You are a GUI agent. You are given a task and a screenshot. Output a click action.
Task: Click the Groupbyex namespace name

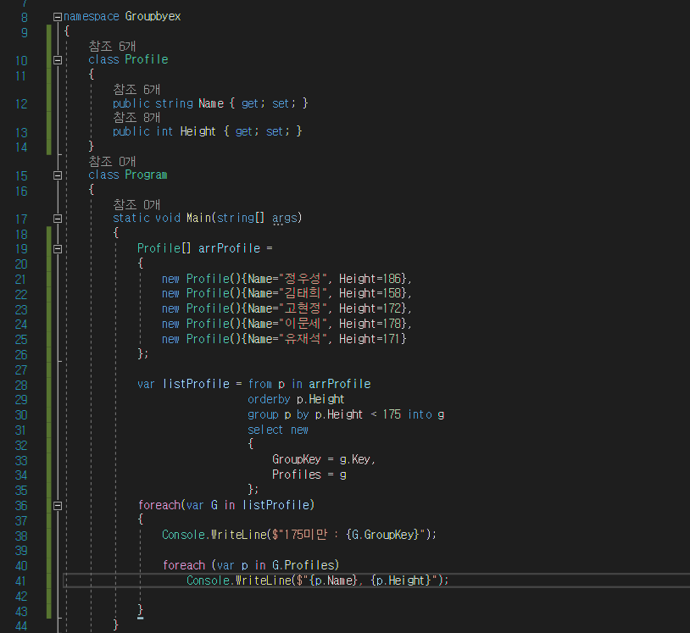(153, 17)
